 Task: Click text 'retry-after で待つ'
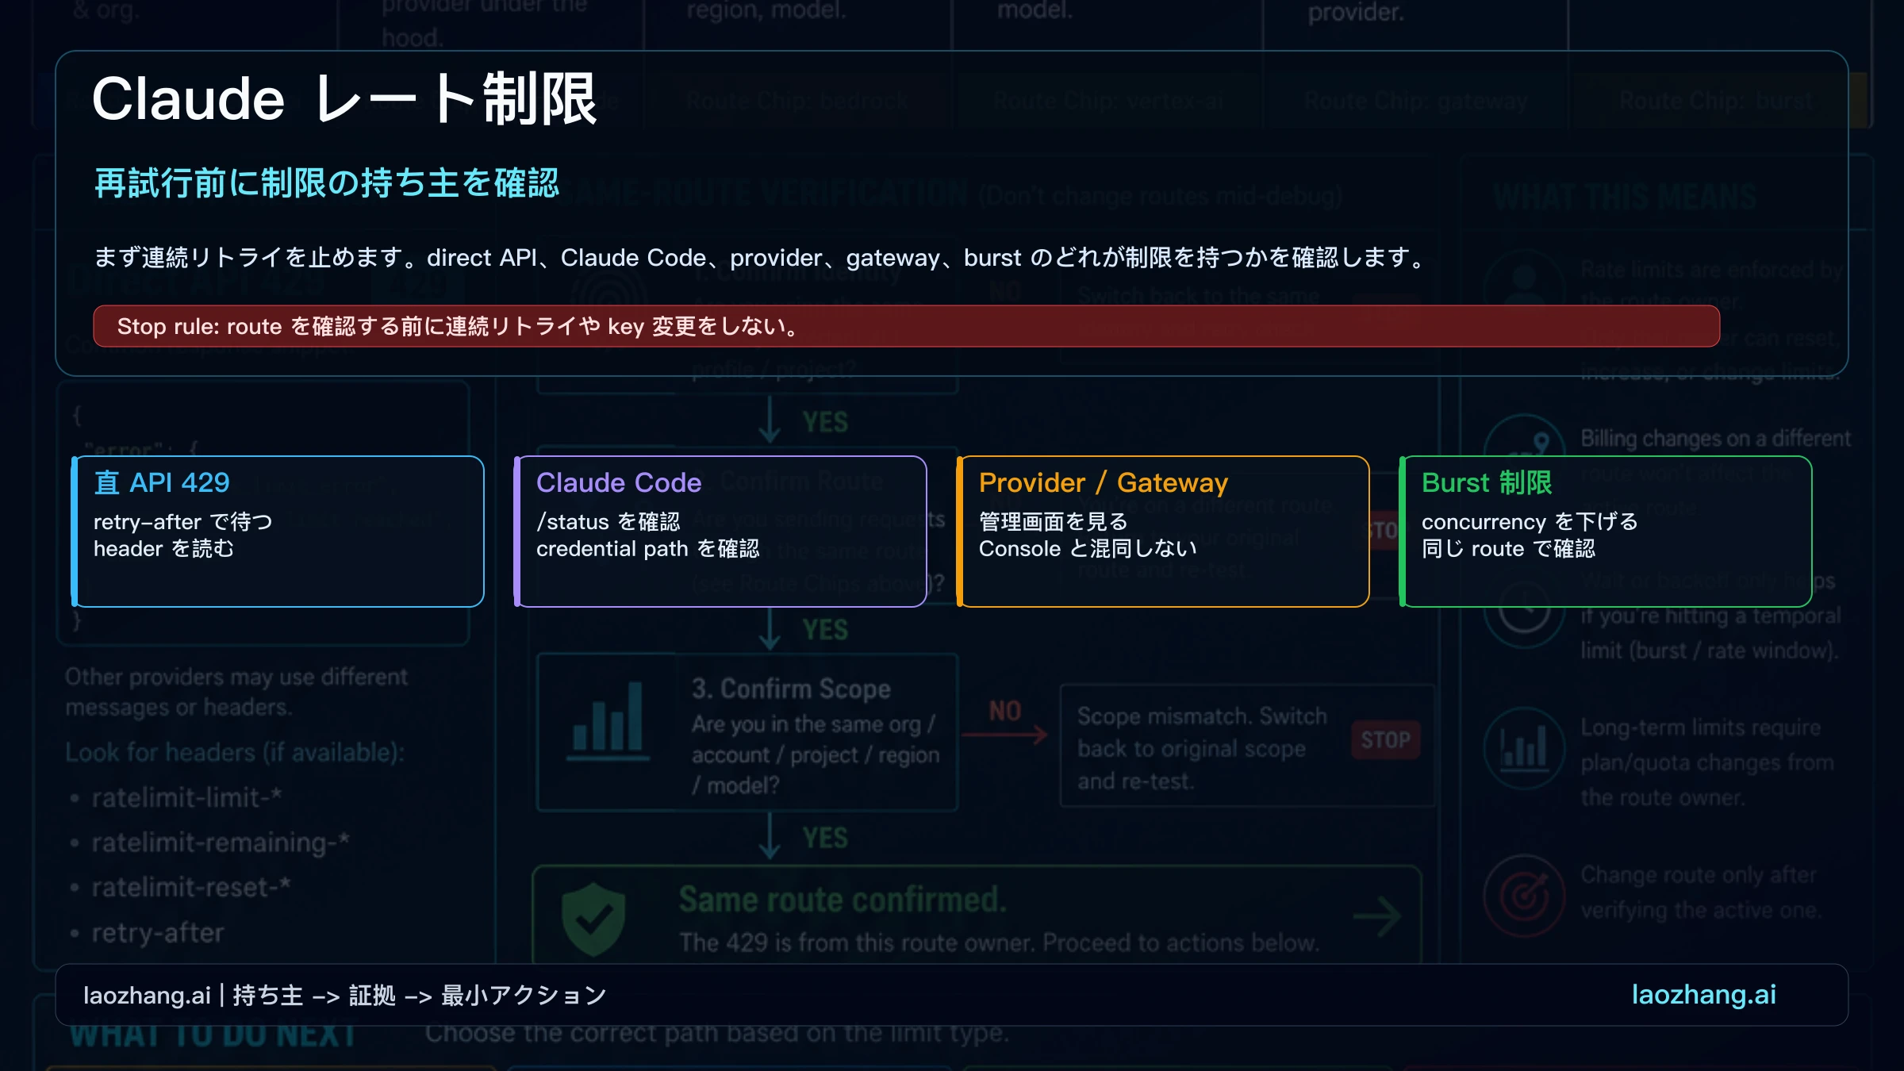coord(183,522)
